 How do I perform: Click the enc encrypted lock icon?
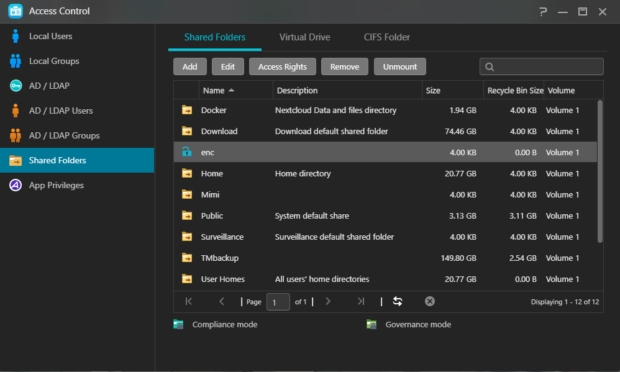point(186,152)
